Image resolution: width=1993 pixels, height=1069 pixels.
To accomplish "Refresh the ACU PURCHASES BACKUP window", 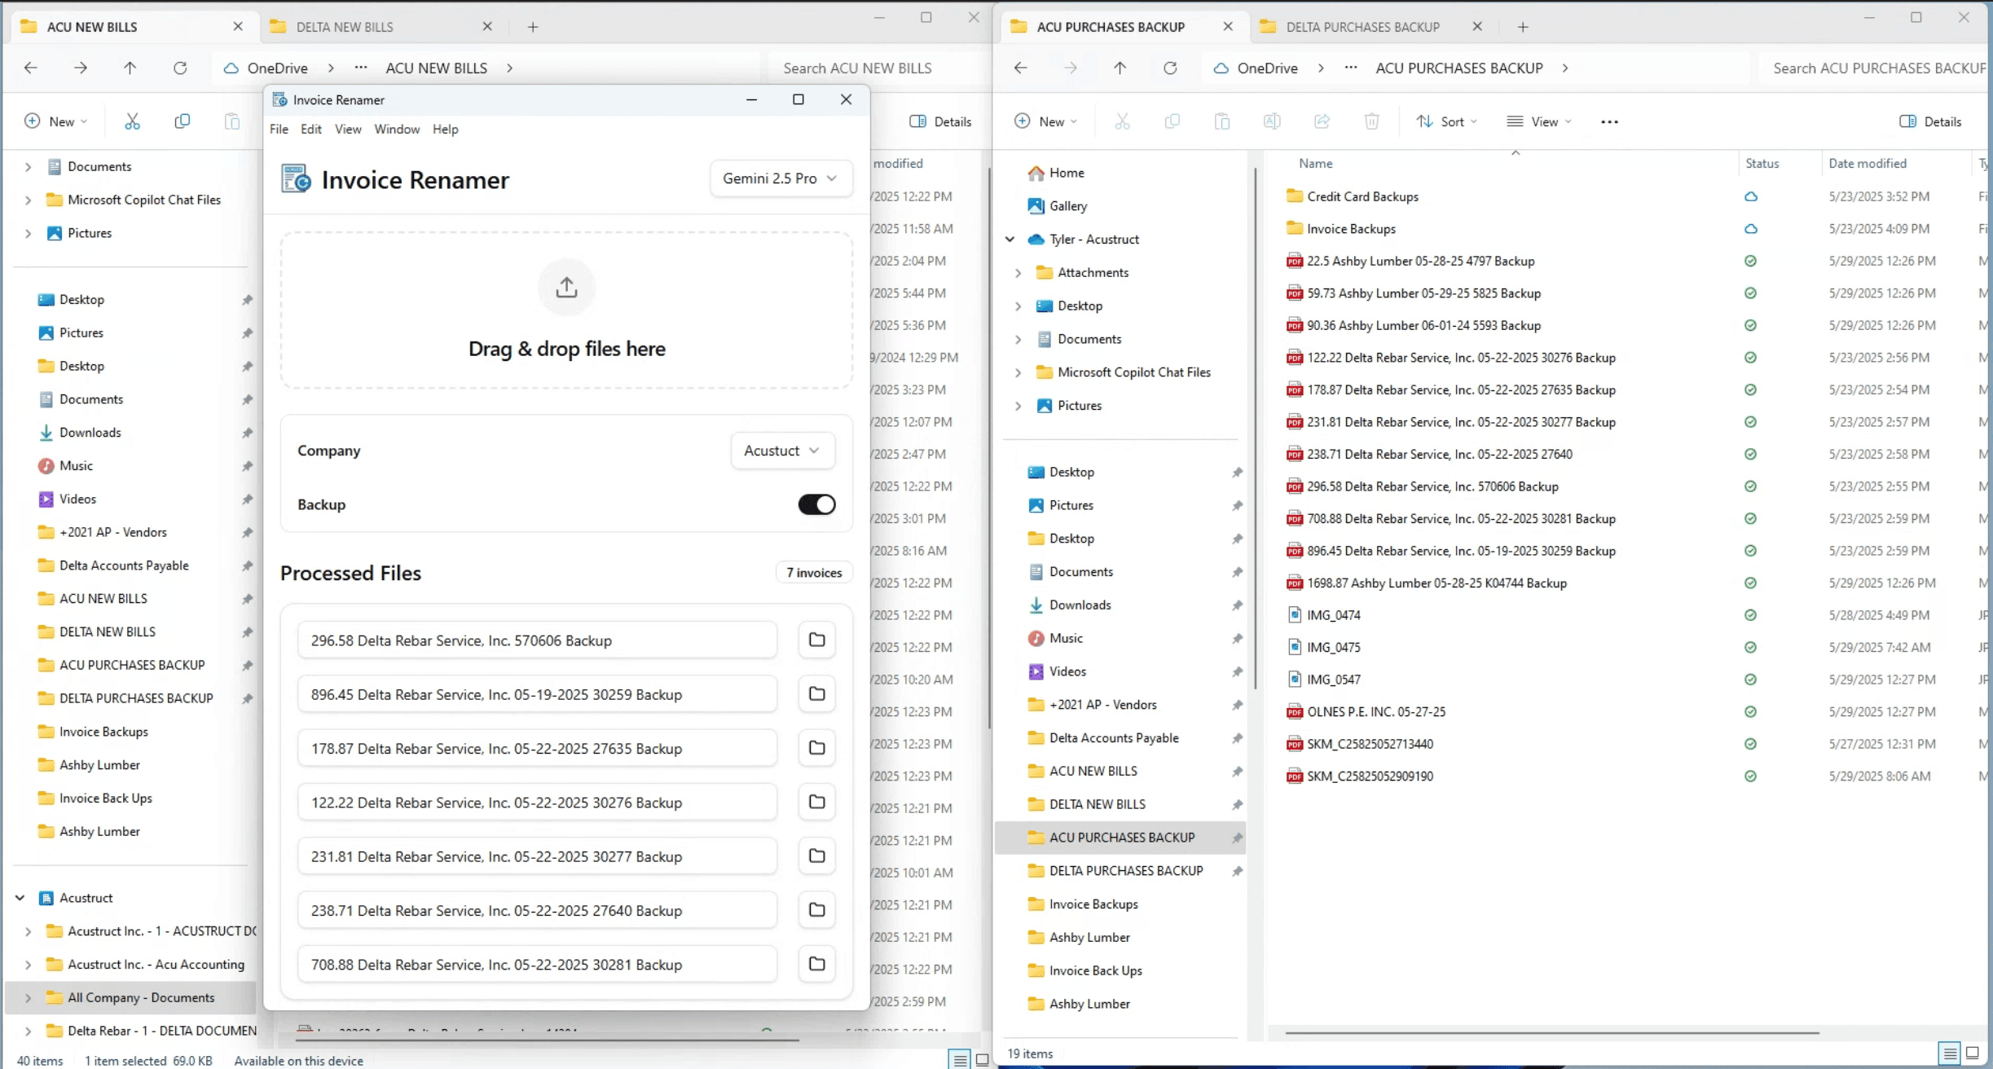I will (x=1170, y=68).
